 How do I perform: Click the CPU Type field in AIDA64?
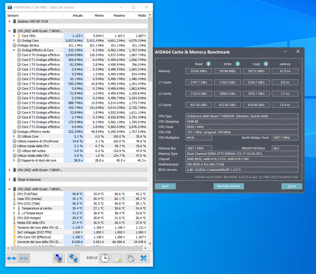(242, 116)
